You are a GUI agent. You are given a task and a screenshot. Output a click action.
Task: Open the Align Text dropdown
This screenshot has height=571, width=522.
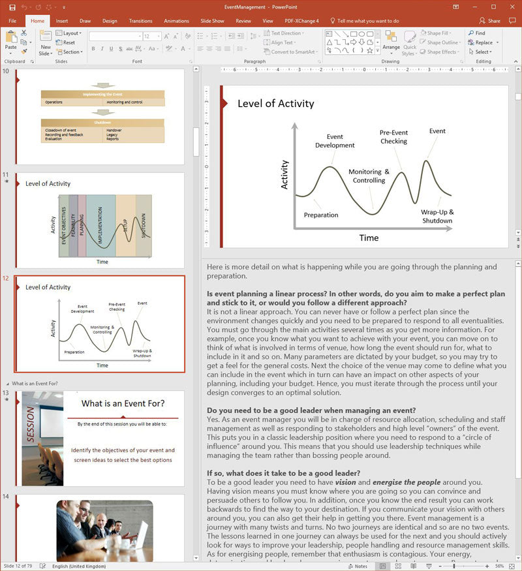click(279, 42)
